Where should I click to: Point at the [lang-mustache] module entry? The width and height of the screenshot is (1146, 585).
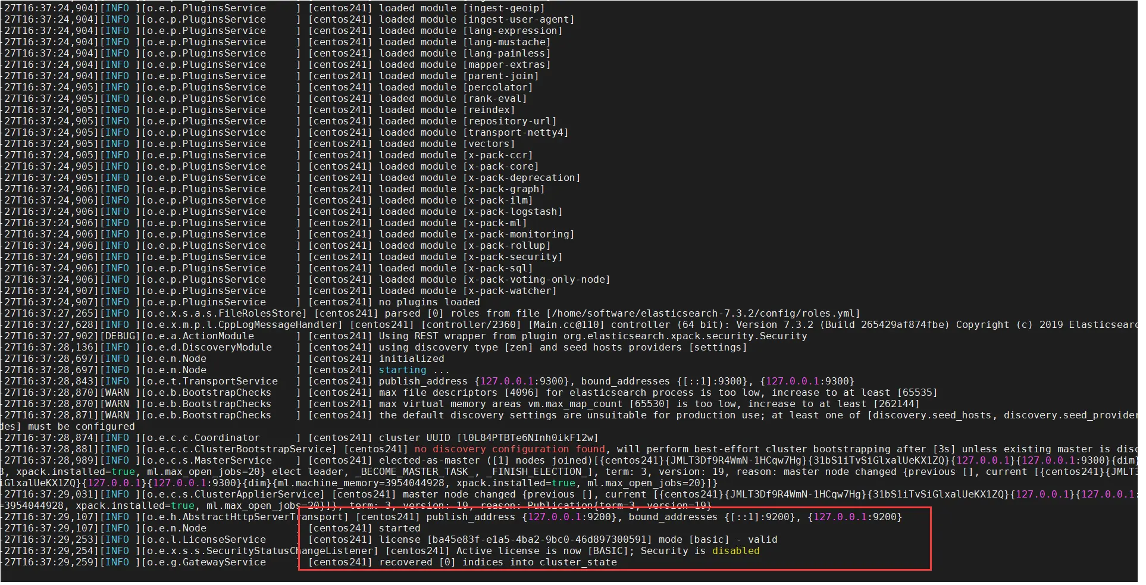pyautogui.click(x=507, y=42)
